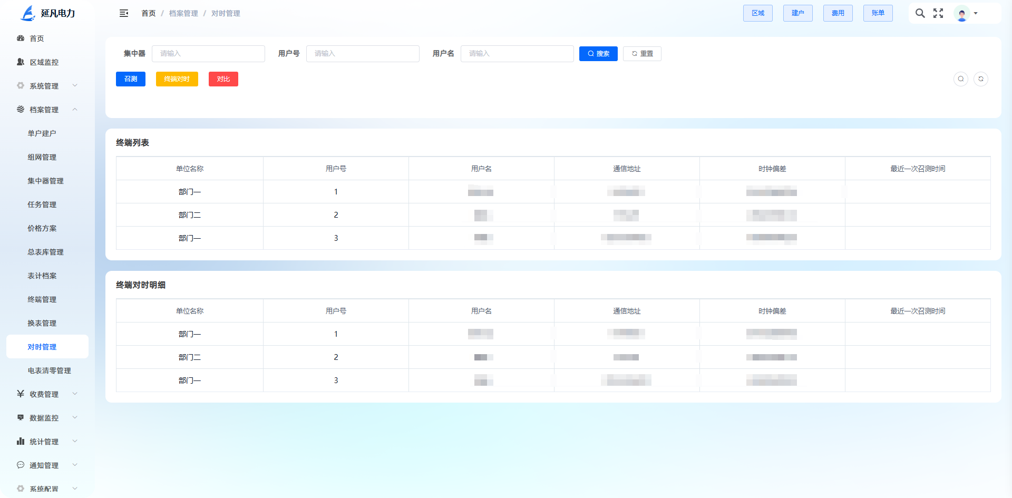Toggle fullscreen mode icon
1012x498 pixels.
[x=938, y=13]
